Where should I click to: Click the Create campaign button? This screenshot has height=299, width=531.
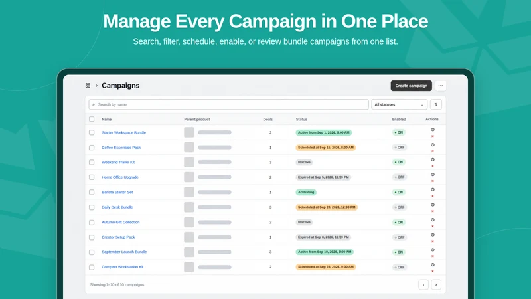point(411,86)
